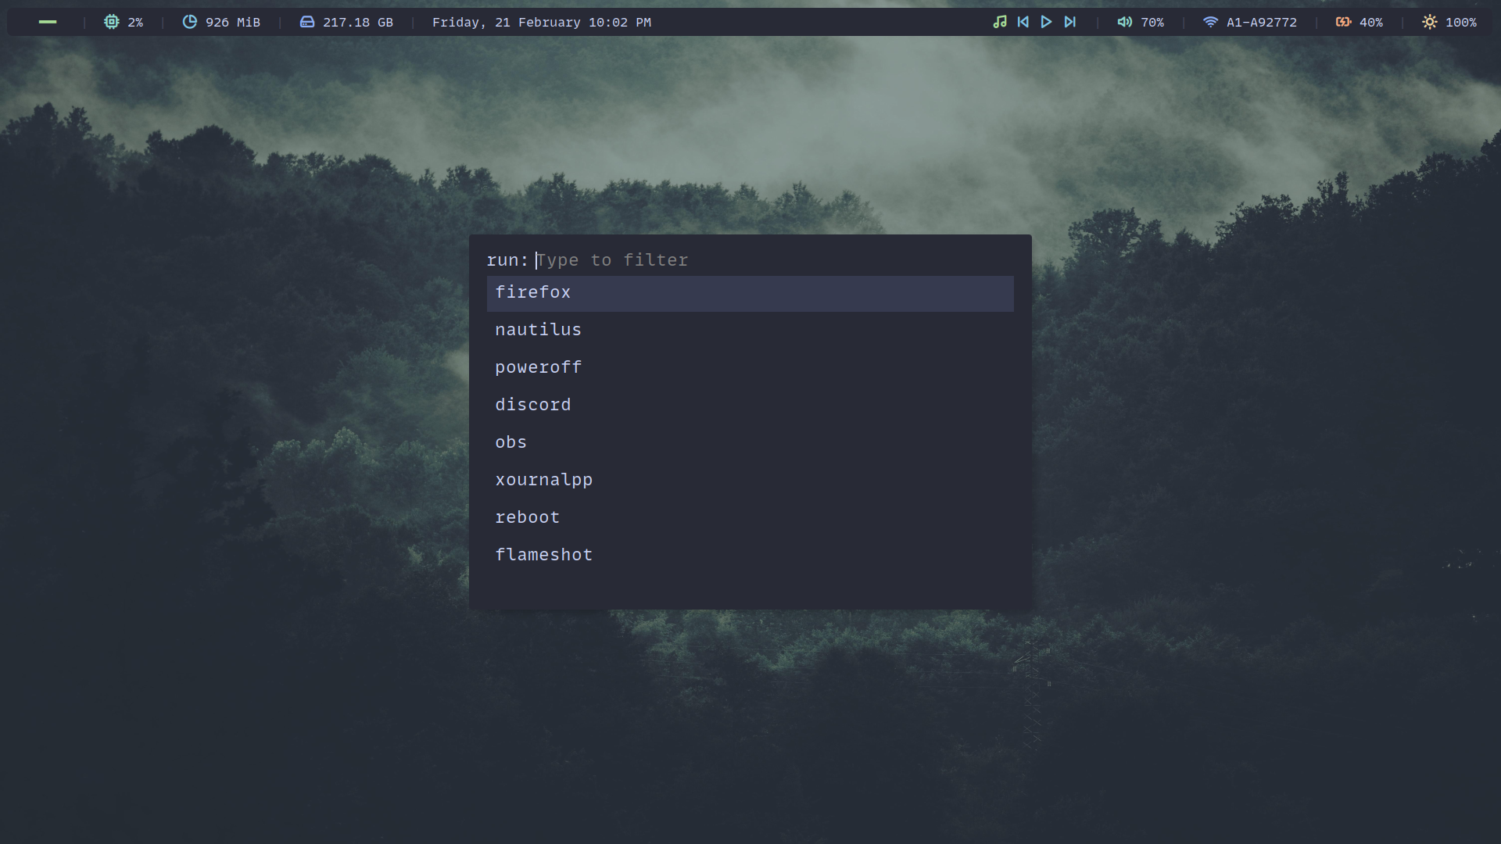
Task: Click the disk drive icon
Action: [307, 22]
